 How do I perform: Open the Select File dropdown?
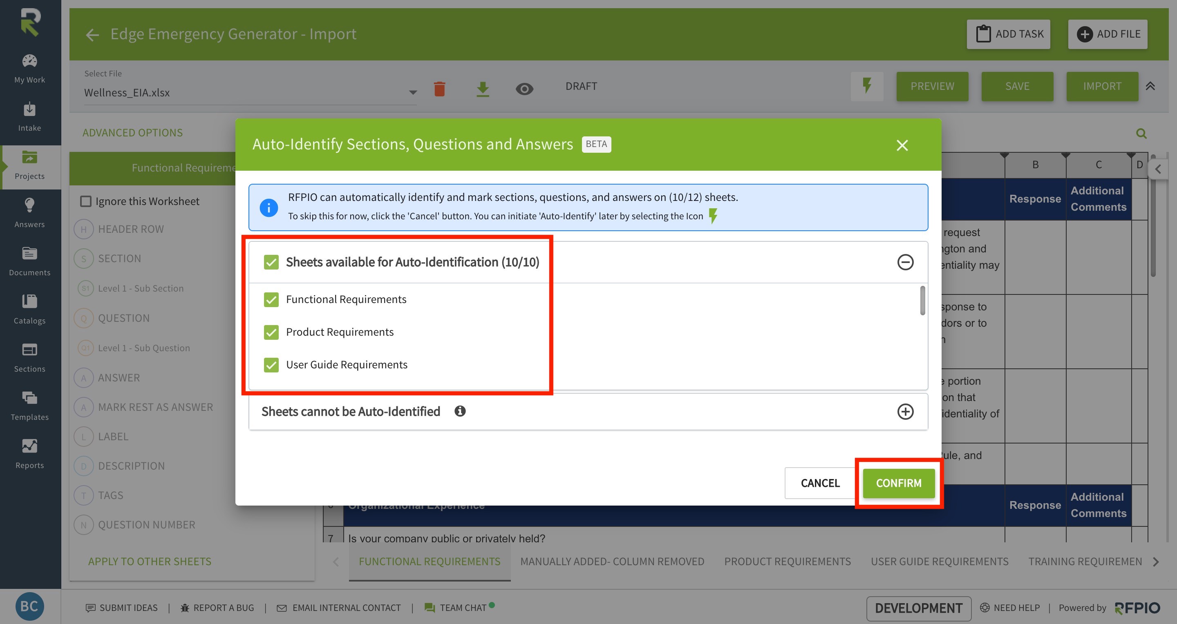[413, 93]
